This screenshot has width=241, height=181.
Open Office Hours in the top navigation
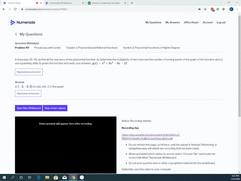[191, 23]
